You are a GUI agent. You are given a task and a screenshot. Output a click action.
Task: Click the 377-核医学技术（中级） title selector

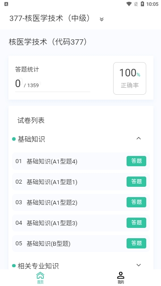coord(50,18)
